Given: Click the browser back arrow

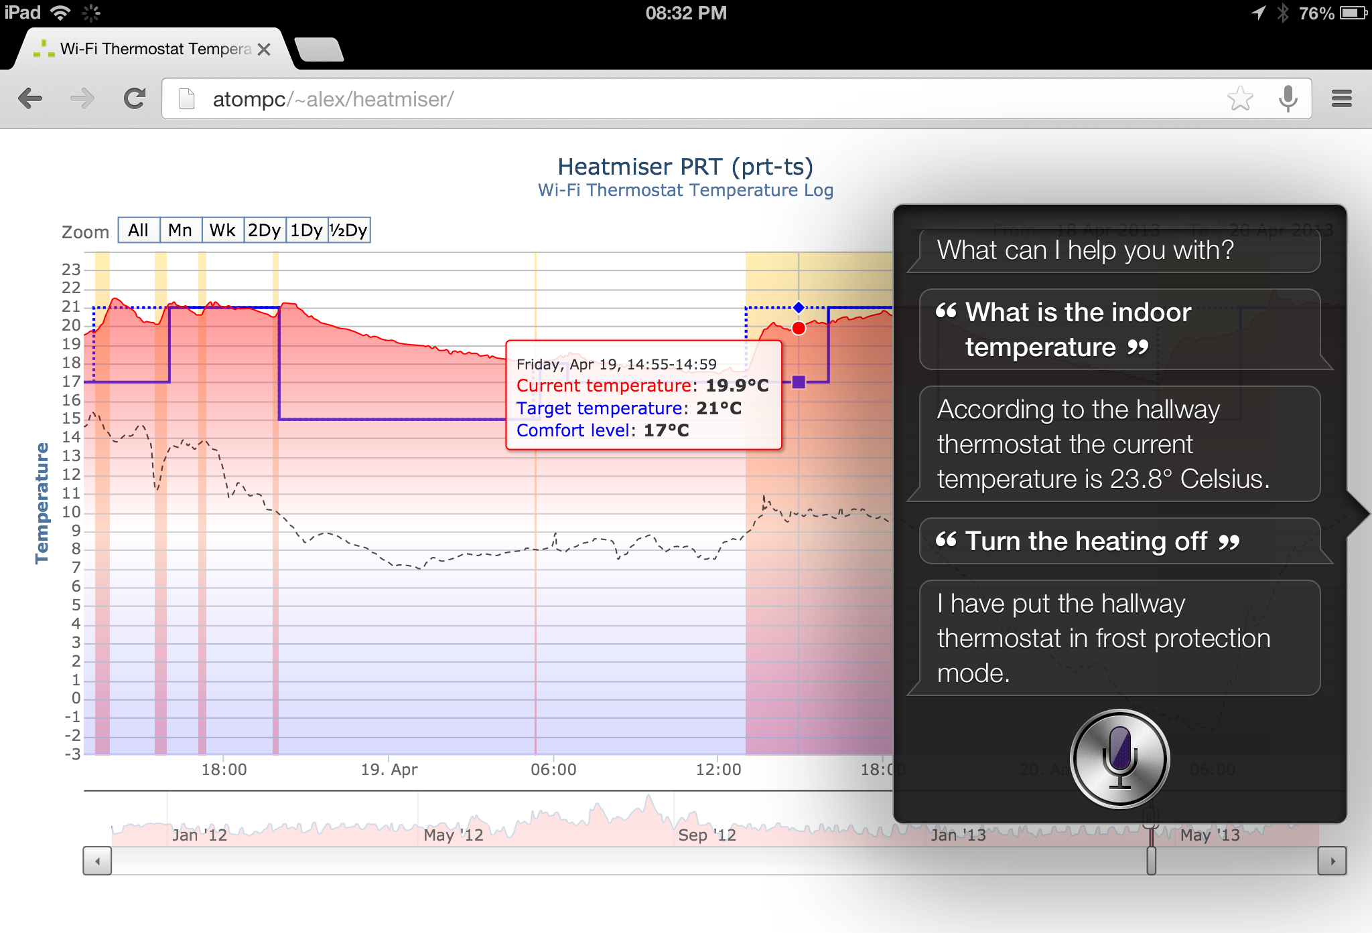Looking at the screenshot, I should (x=30, y=99).
